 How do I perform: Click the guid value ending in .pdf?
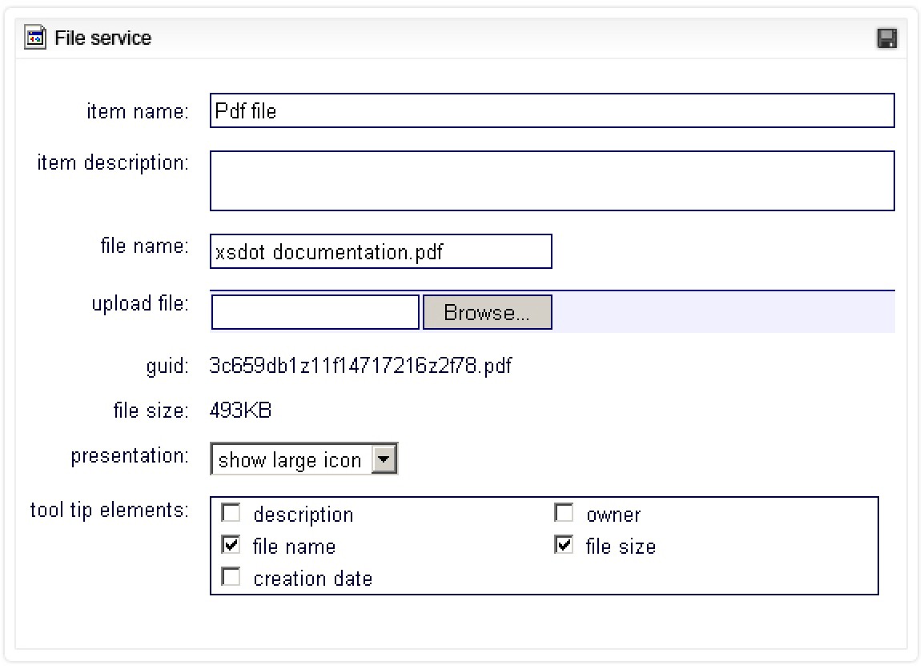(360, 367)
